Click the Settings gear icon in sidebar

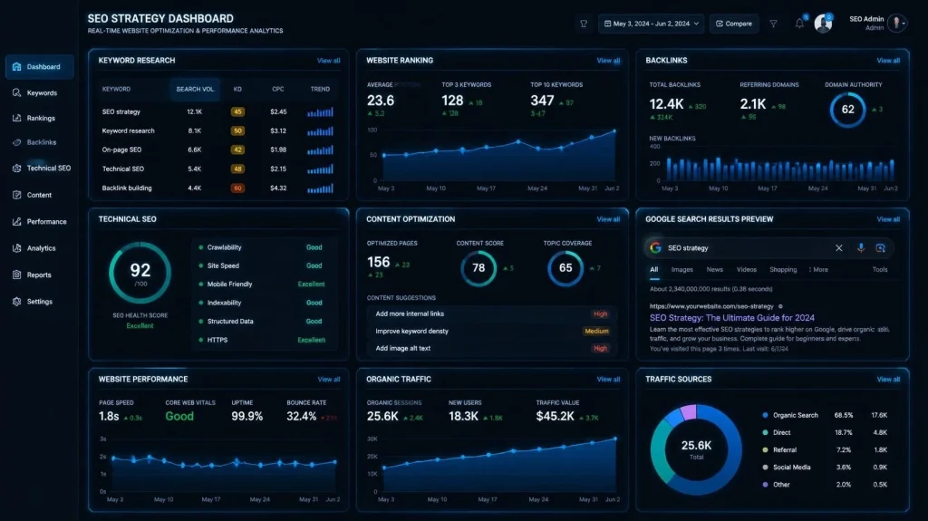[16, 302]
